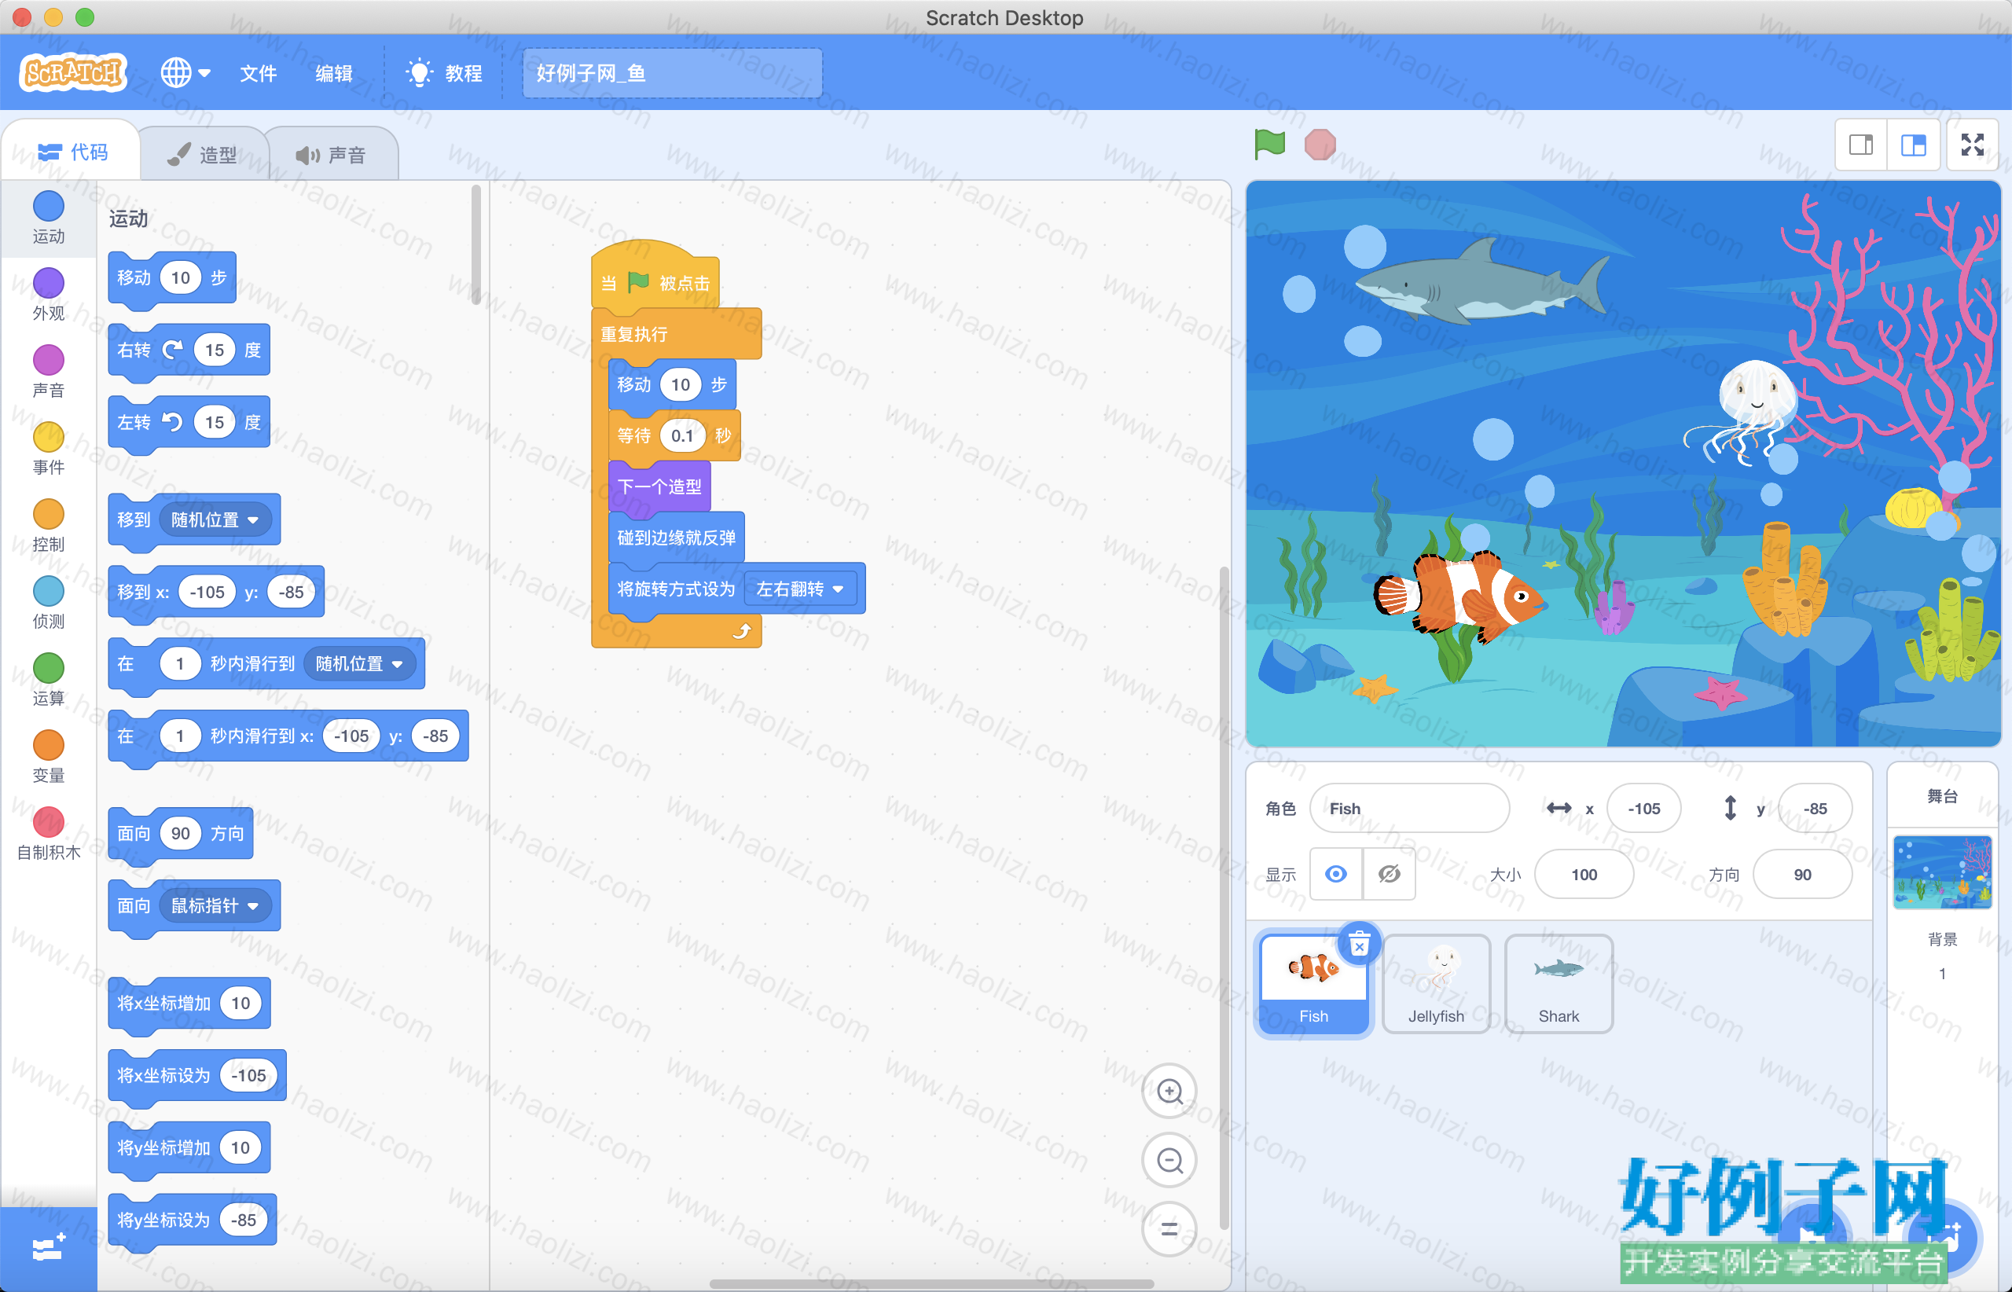This screenshot has width=2012, height=1292.
Task: Select the 自制积木 my blocks category
Action: (49, 834)
